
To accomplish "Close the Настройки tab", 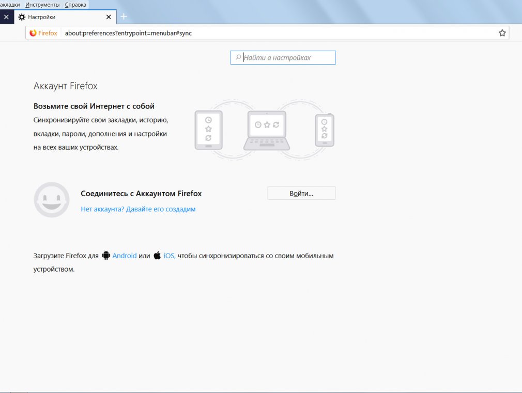I will 109,17.
